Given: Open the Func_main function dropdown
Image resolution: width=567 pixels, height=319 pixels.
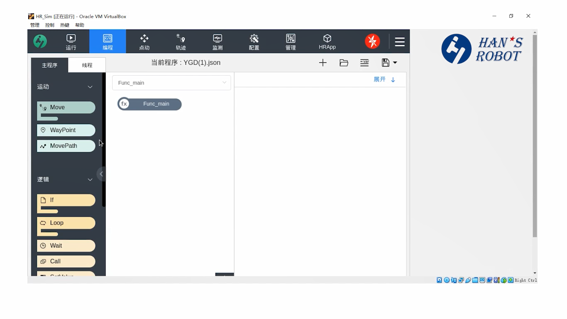Looking at the screenshot, I should pos(171,83).
